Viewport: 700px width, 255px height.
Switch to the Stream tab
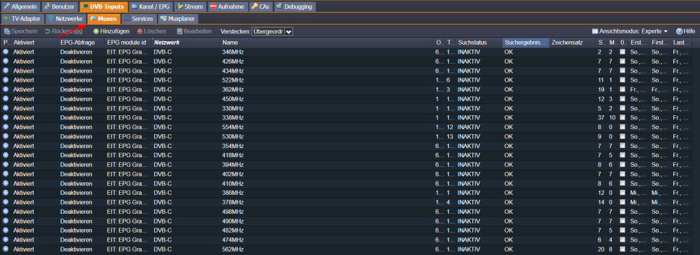190,7
